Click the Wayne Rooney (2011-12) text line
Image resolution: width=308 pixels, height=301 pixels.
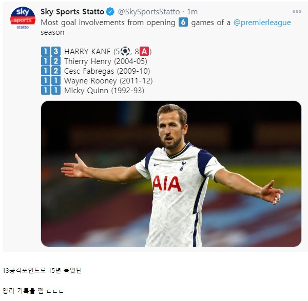coord(108,81)
